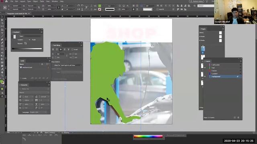Choose No text wrap icon in Text Wrap panel
The width and height of the screenshot is (257, 144).
[x=53, y=50]
